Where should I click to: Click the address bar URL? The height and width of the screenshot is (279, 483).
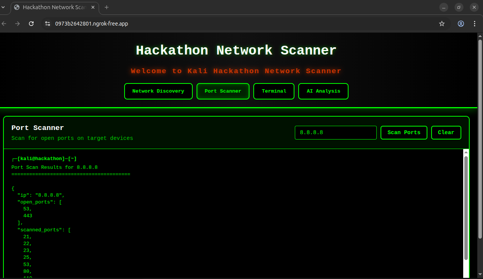pos(91,24)
